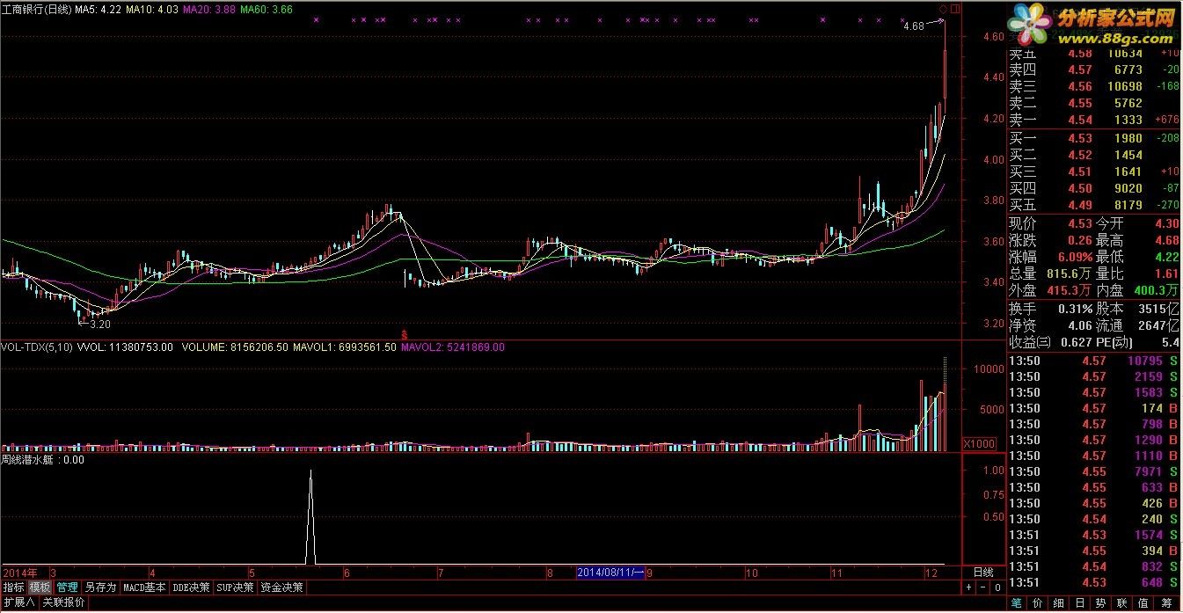Select the 细 tab in quote panel
1183x613 pixels.
point(1060,602)
